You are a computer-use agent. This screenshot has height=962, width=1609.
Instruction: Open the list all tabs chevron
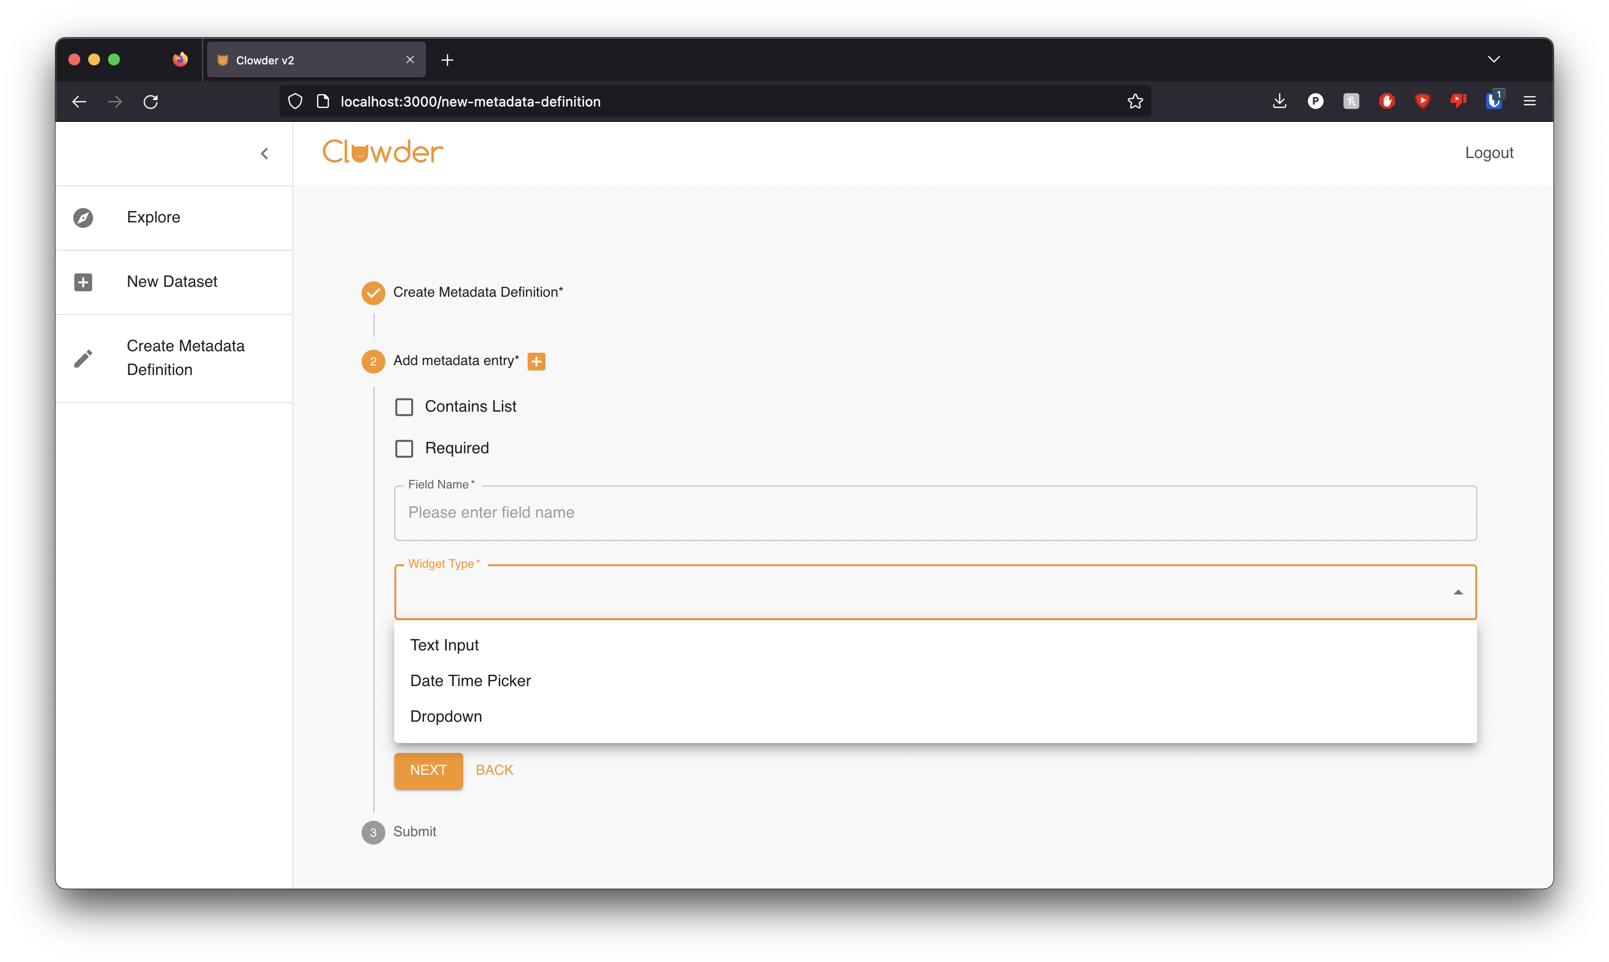(1494, 59)
